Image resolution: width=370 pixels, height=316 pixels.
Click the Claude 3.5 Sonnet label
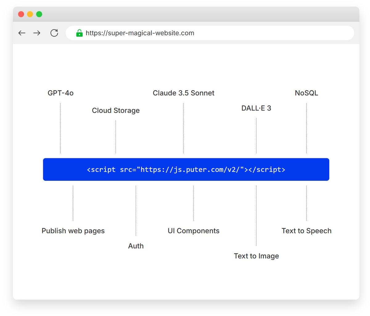tap(183, 93)
